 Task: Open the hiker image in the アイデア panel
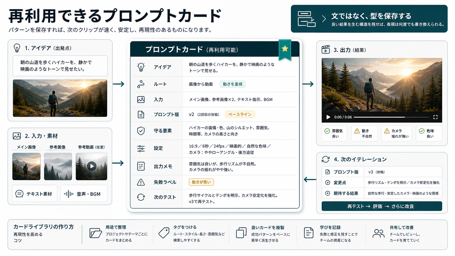tap(60, 98)
